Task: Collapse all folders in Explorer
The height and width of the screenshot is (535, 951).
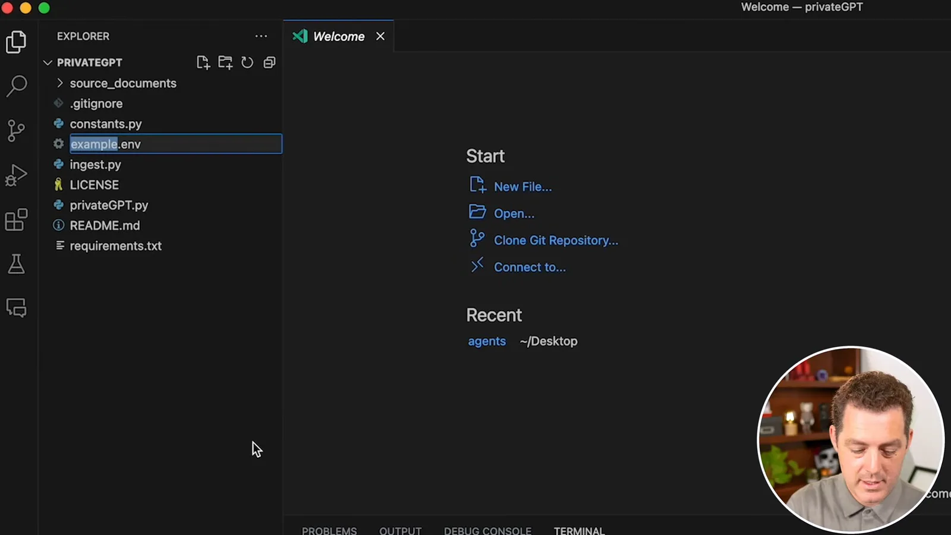Action: point(269,62)
